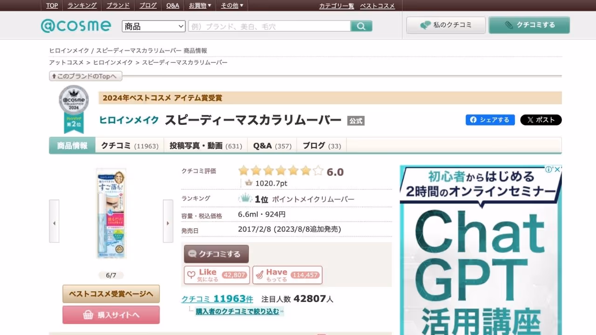Expand the お買物 menu
Screen dimensions: 596x335
200,6
